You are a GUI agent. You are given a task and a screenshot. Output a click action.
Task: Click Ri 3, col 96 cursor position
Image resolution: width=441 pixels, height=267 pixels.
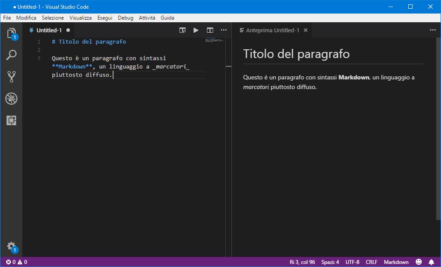tap(302, 262)
